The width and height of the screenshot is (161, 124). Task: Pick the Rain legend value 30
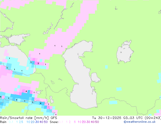coord(37,122)
